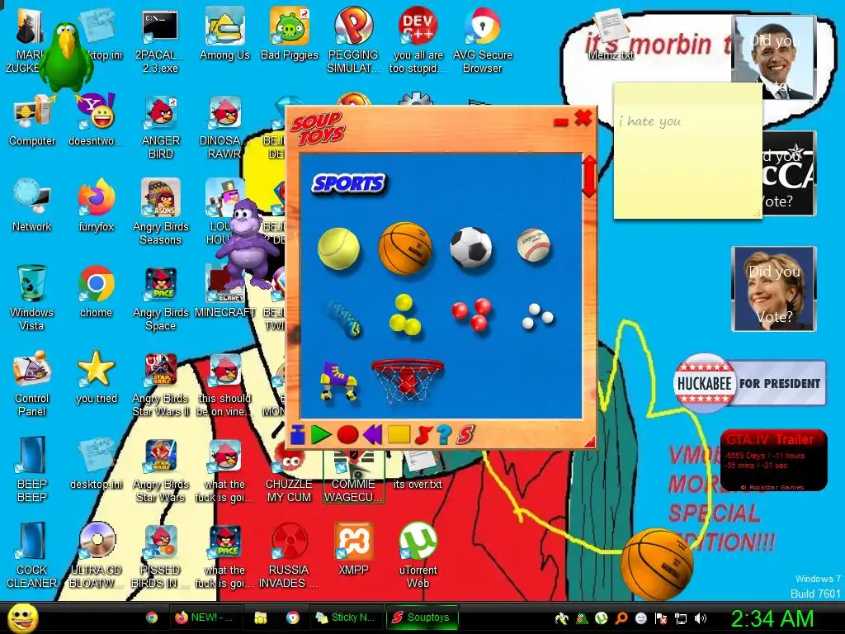
Task: Toggle the red music note sound icon
Action: [x=424, y=434]
